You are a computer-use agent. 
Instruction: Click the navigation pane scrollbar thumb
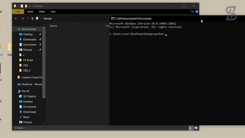coord(44,62)
